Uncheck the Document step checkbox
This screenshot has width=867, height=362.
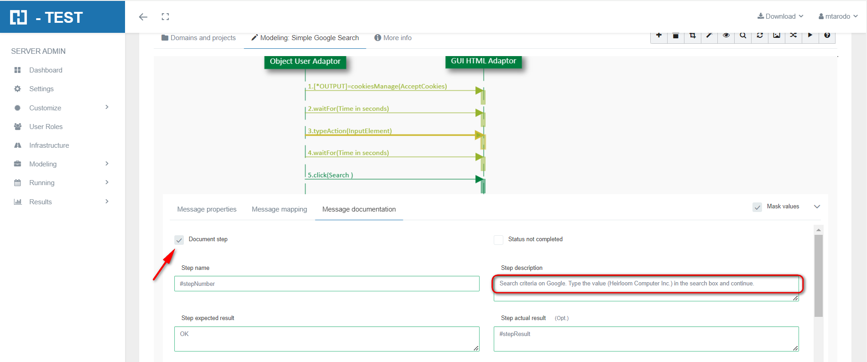tap(179, 240)
